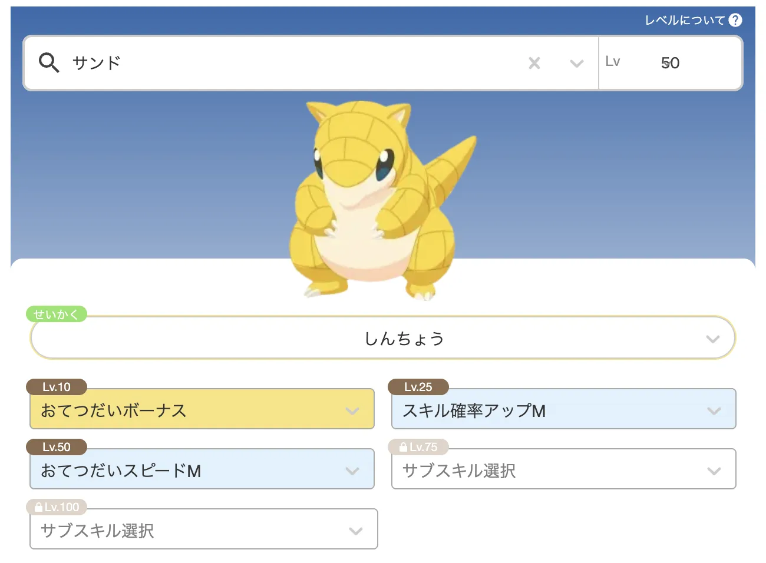The width and height of the screenshot is (766, 563).
Task: Clear the サンド search field with X
Action: pyautogui.click(x=534, y=63)
